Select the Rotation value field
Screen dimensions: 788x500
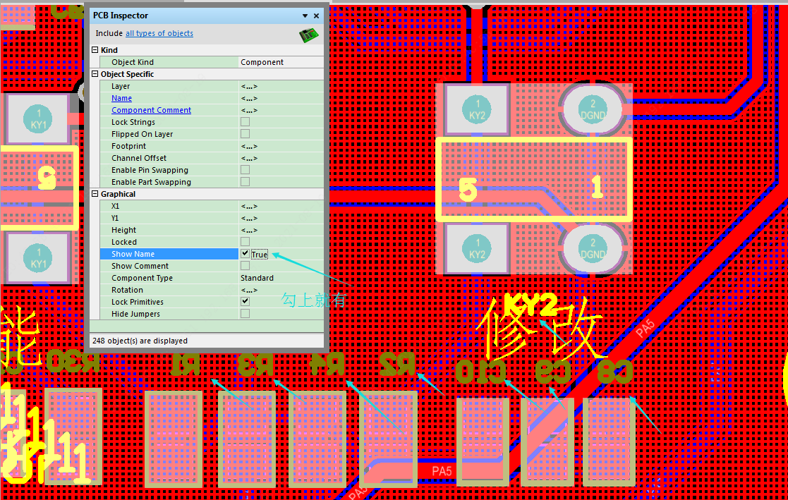tap(281, 290)
